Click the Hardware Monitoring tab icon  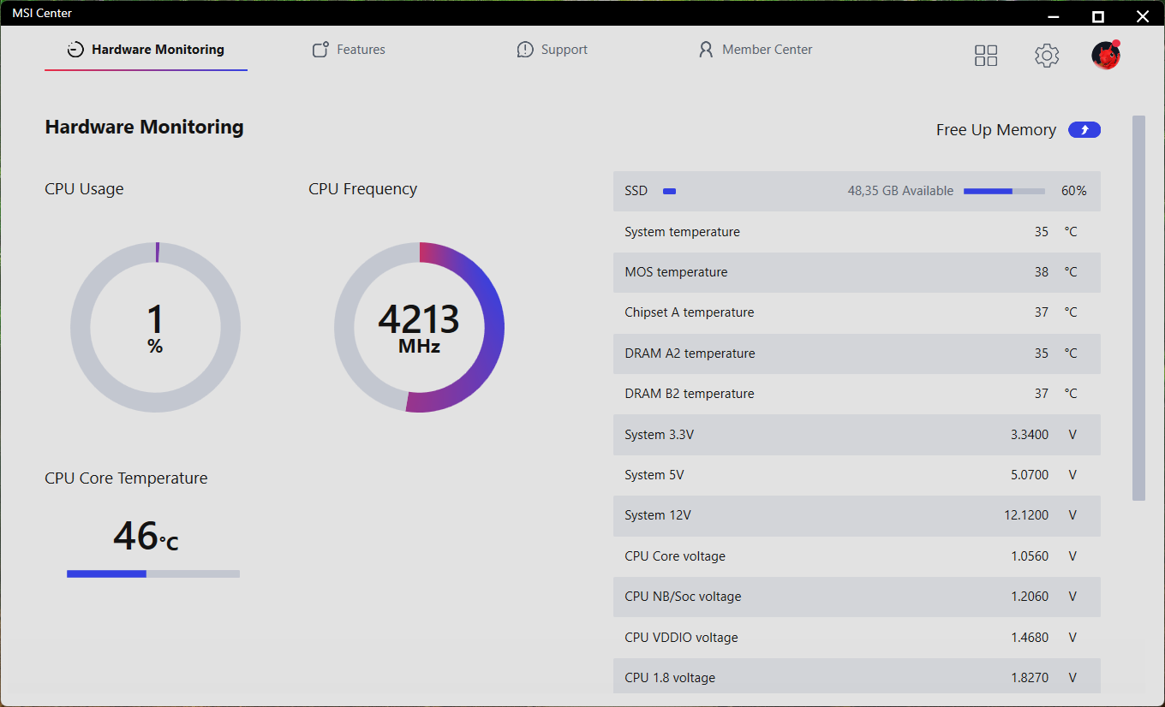click(75, 50)
